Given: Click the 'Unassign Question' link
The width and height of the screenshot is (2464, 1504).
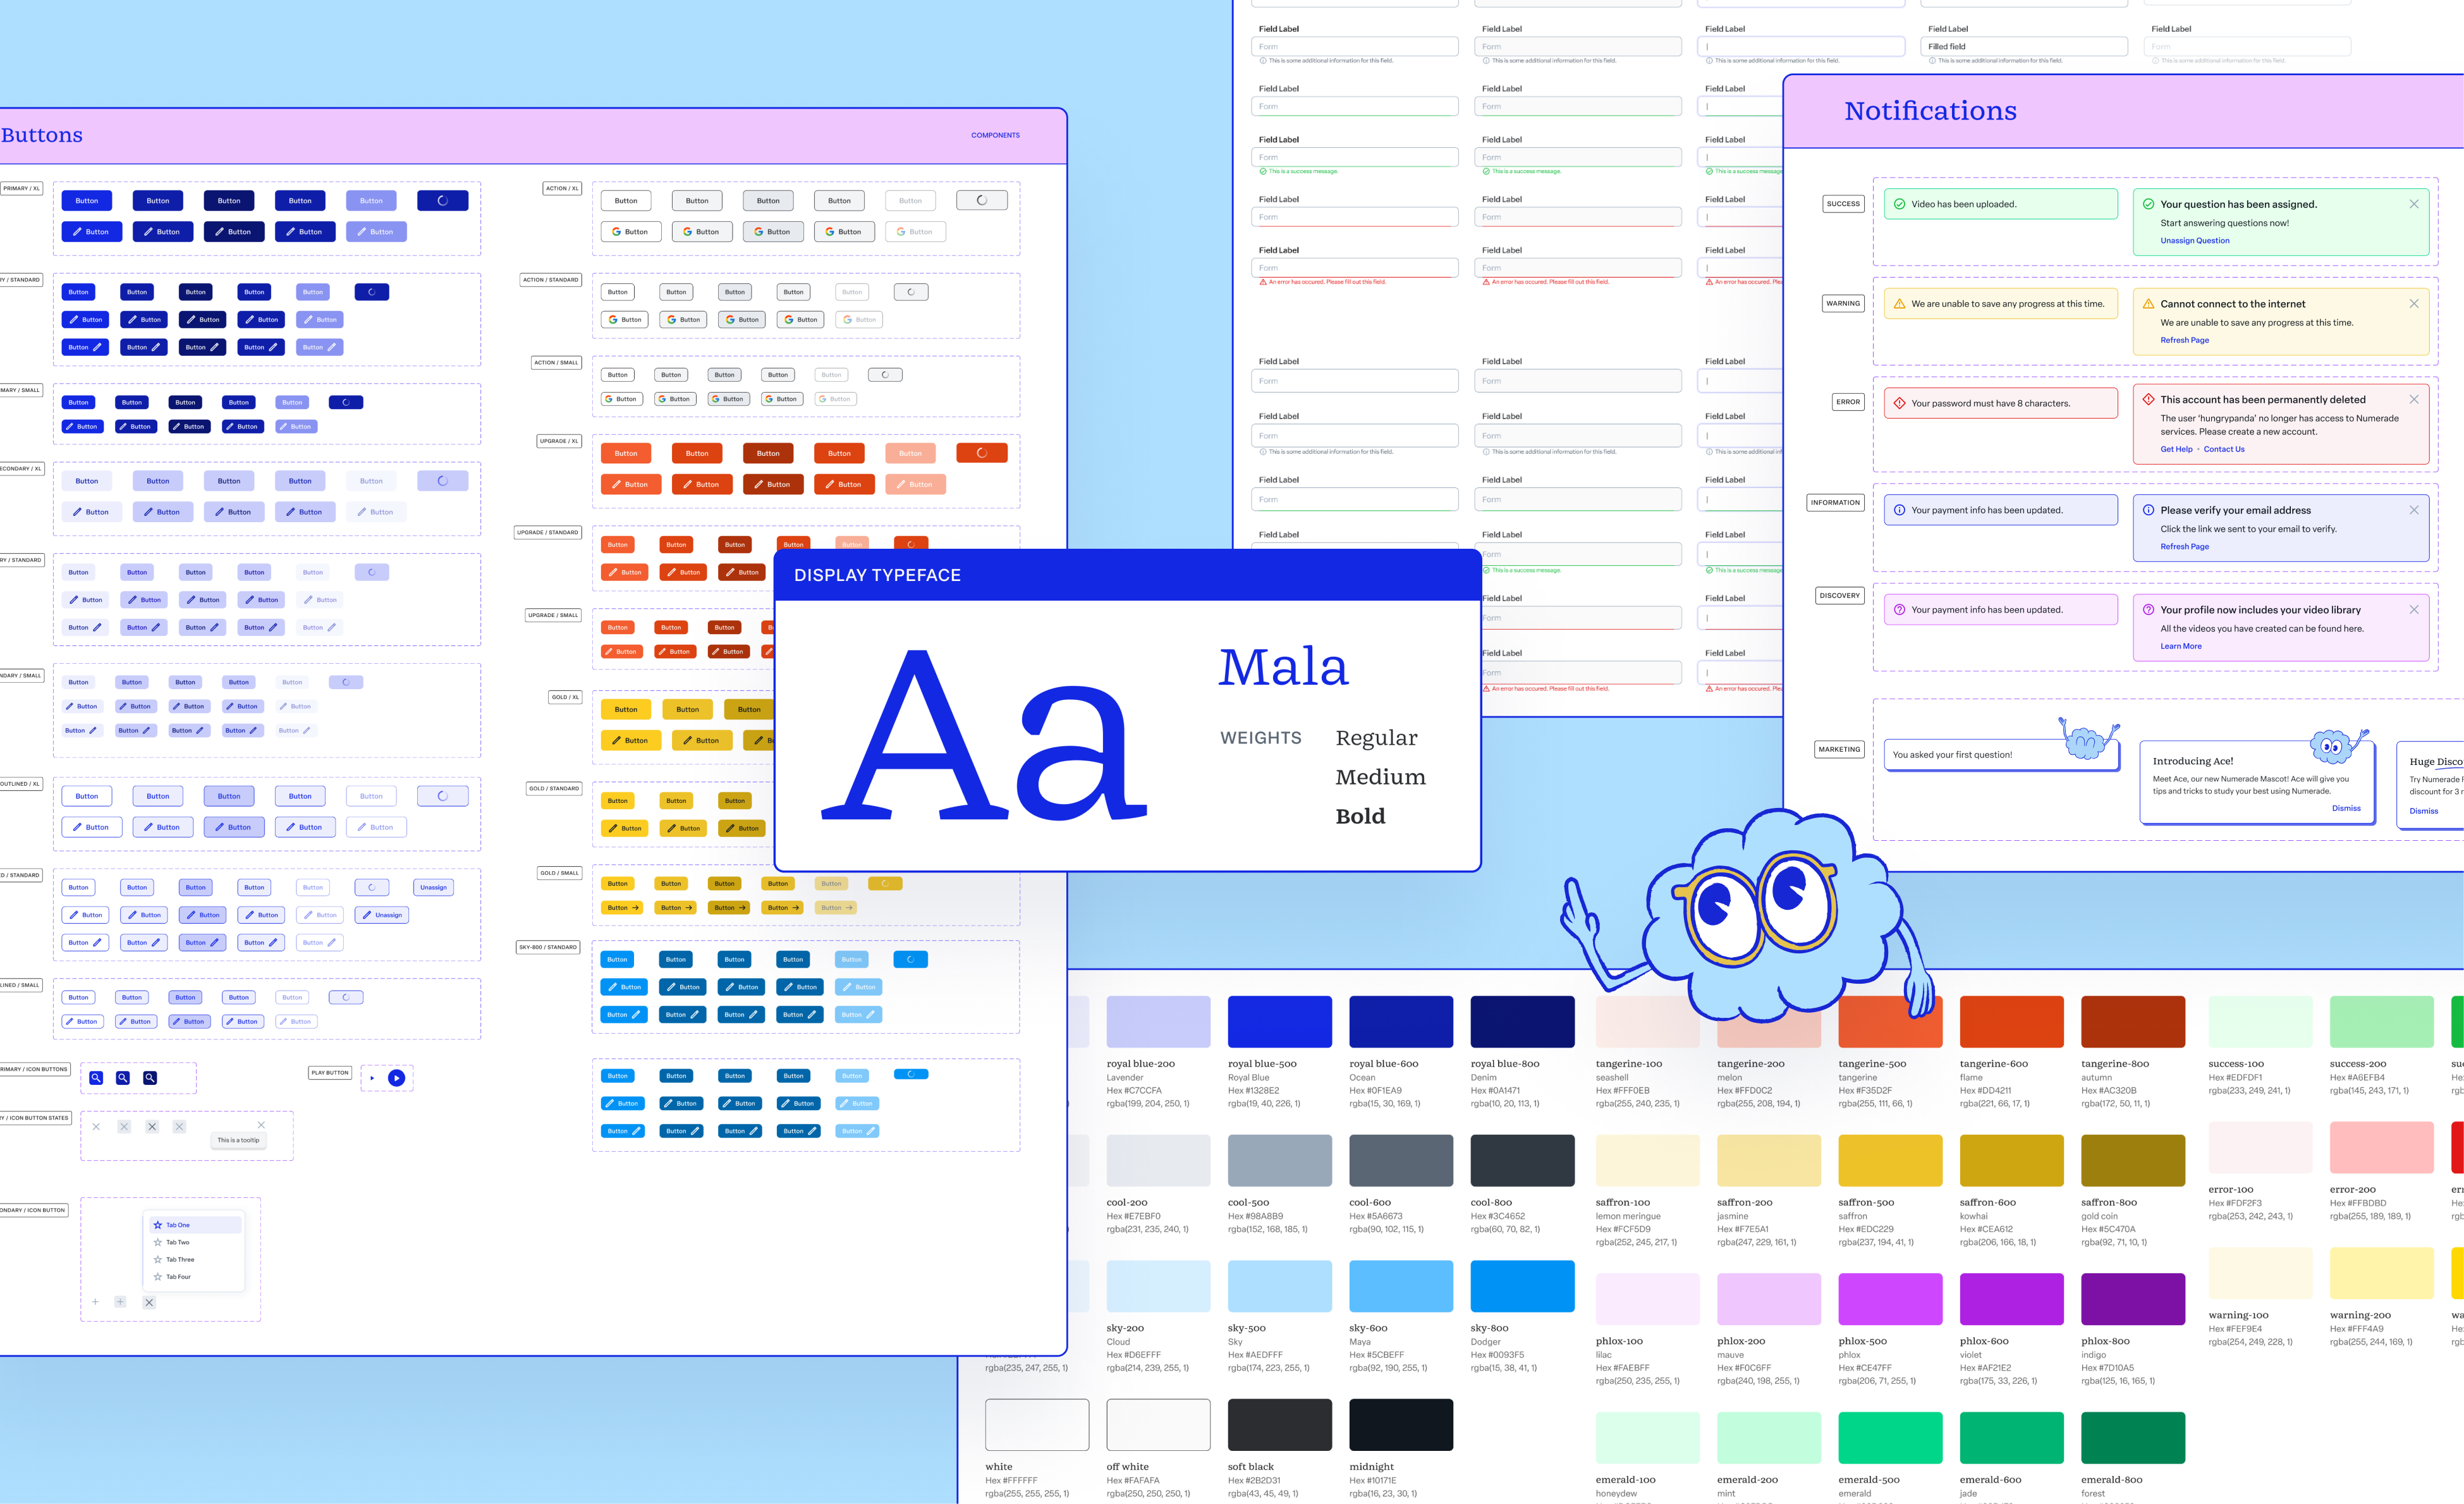Looking at the screenshot, I should coord(2194,241).
